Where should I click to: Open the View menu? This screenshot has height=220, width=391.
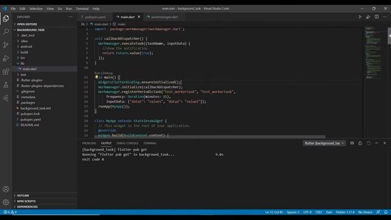coord(50,9)
